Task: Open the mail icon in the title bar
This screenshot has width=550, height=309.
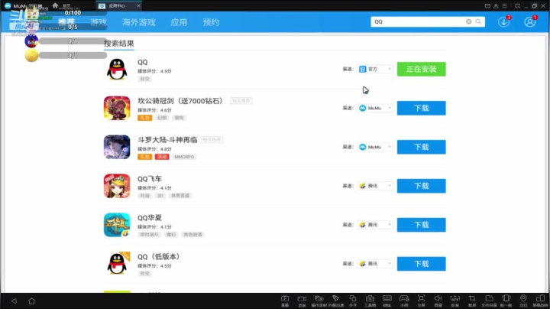Action: (487, 6)
